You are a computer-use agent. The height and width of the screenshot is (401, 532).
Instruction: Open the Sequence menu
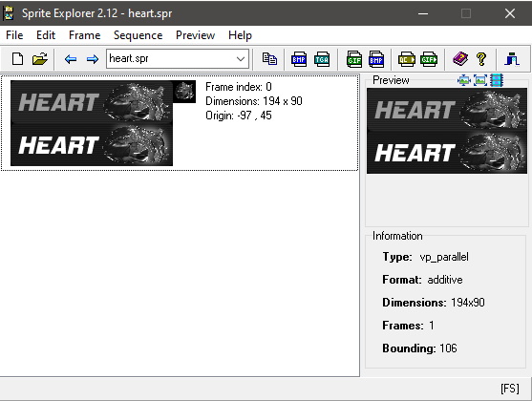click(x=138, y=35)
